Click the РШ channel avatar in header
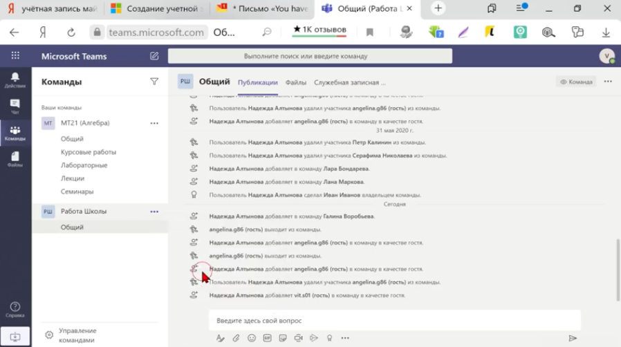The height and width of the screenshot is (347, 621). (185, 82)
